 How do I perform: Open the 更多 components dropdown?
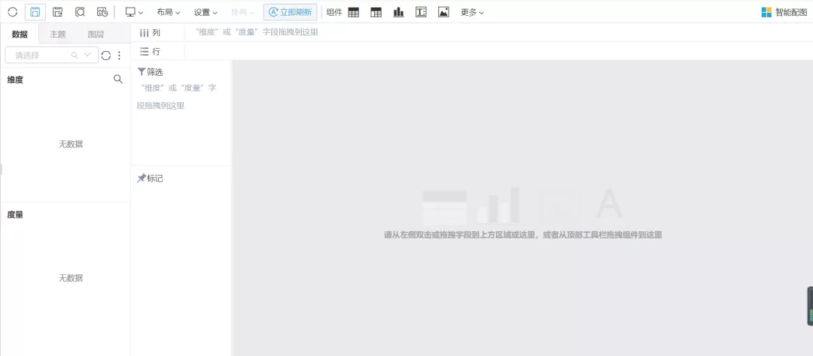point(472,13)
